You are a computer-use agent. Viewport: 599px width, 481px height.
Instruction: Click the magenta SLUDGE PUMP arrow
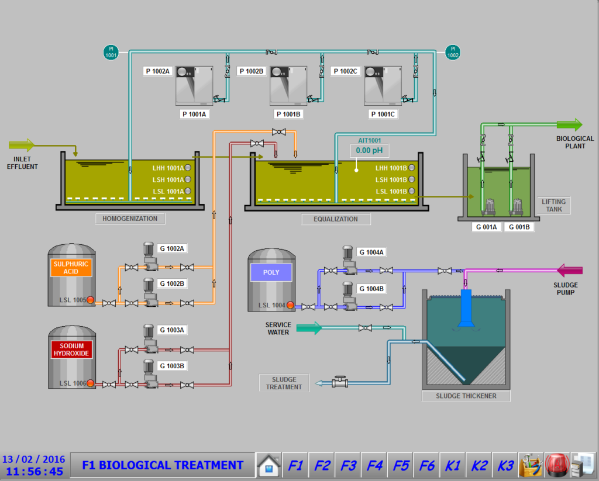pos(570,271)
